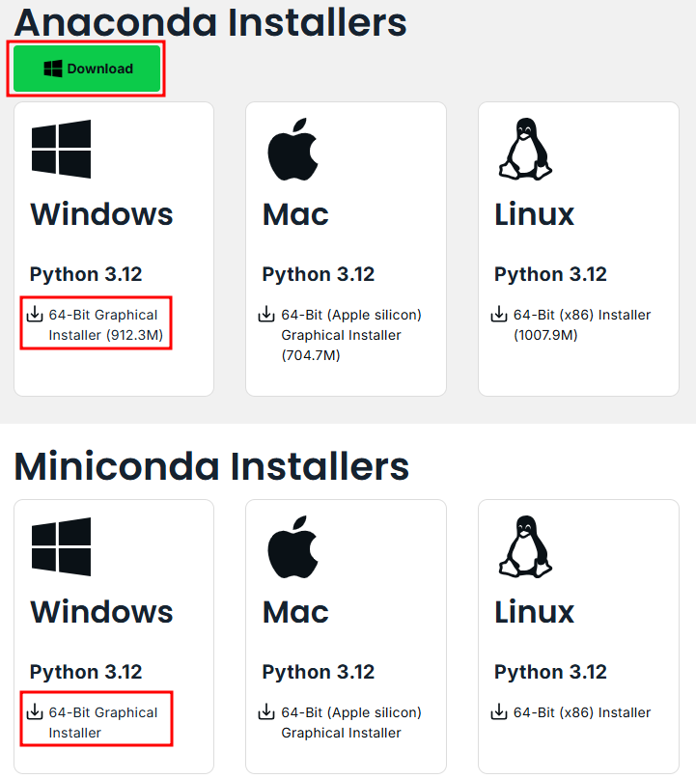This screenshot has height=779, width=696.
Task: Open Anaconda Apple silicon Graphical Installer (704.7M) link
Action: pyautogui.click(x=351, y=335)
